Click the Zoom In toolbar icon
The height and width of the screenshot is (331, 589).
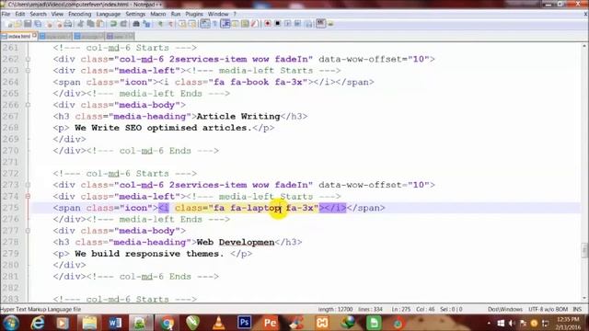160,24
